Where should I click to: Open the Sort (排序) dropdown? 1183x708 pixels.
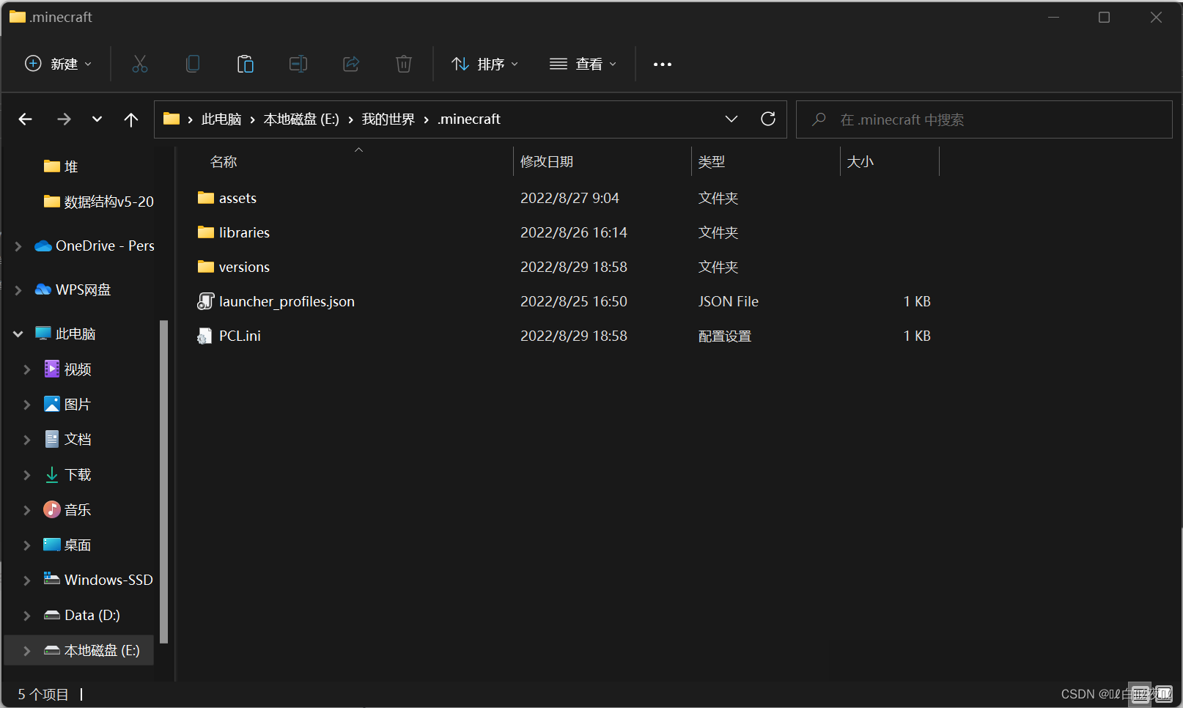pos(484,64)
